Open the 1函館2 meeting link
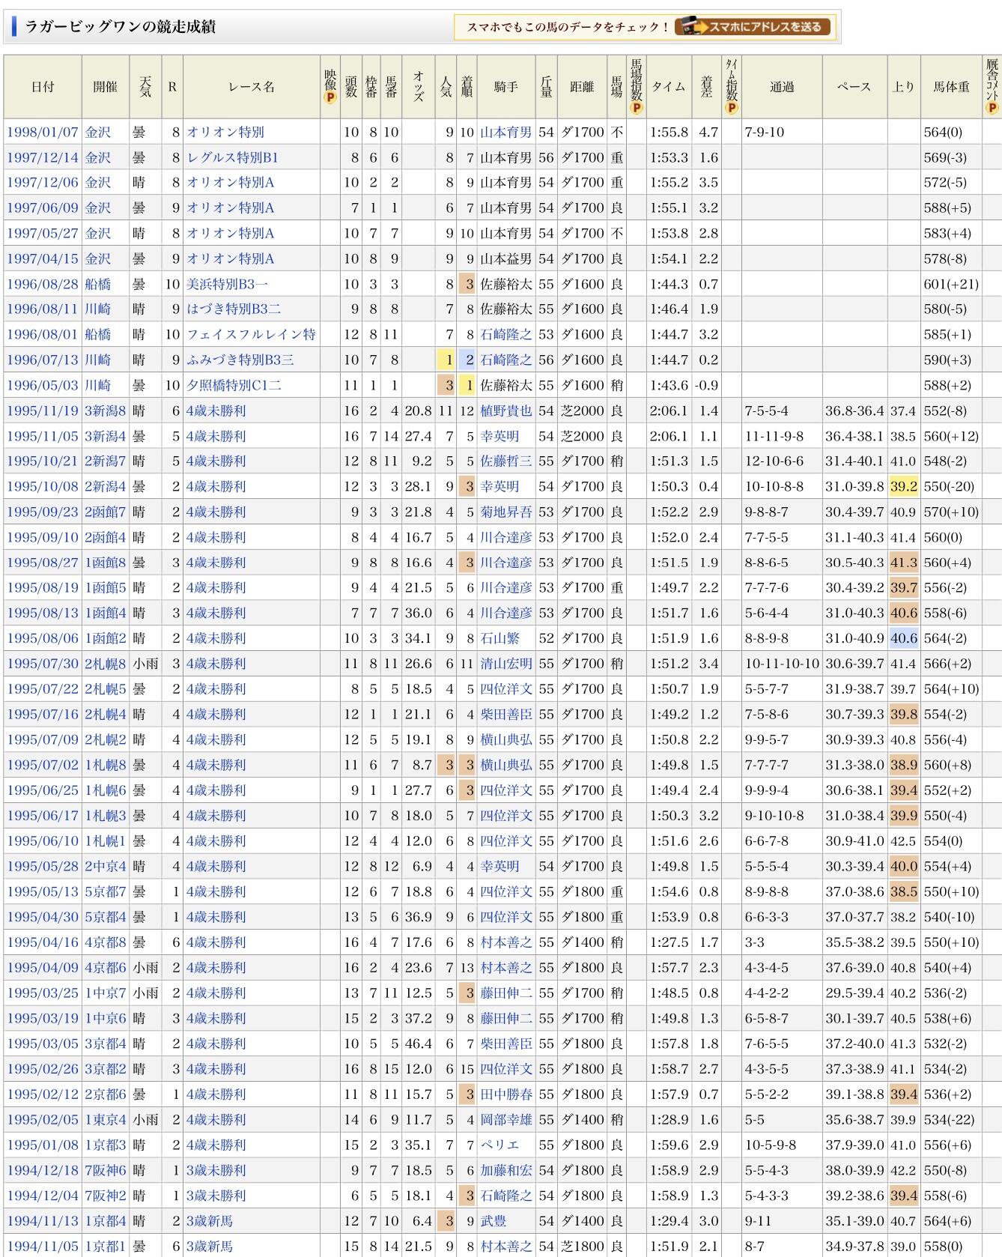1002x1257 pixels. pos(106,638)
